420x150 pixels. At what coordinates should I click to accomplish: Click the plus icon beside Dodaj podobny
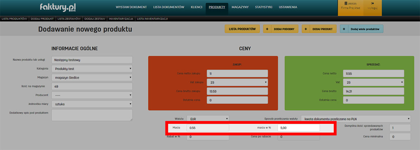267,29
